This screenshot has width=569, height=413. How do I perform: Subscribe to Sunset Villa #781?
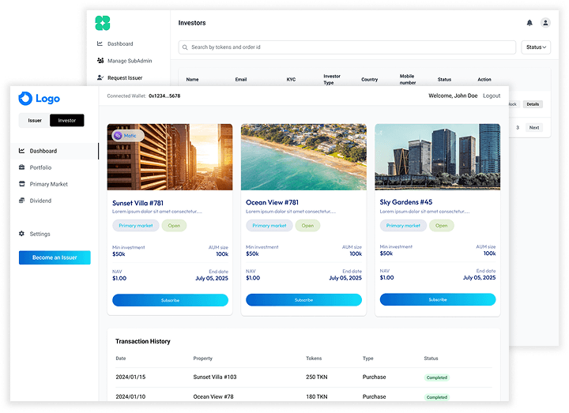[x=170, y=300]
